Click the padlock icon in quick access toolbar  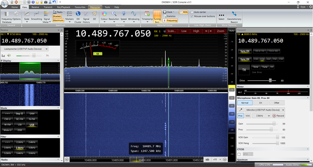tap(41, 2)
